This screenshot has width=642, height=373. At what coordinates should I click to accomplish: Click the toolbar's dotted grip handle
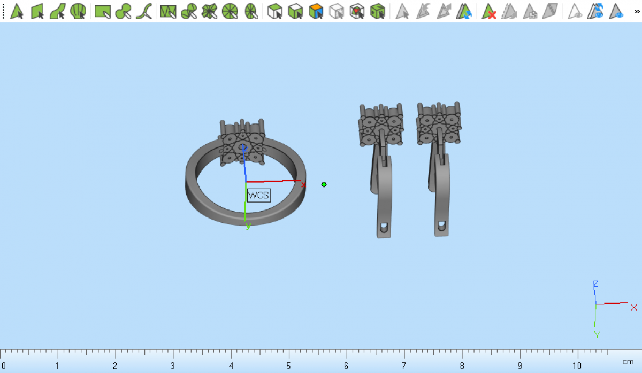3,11
